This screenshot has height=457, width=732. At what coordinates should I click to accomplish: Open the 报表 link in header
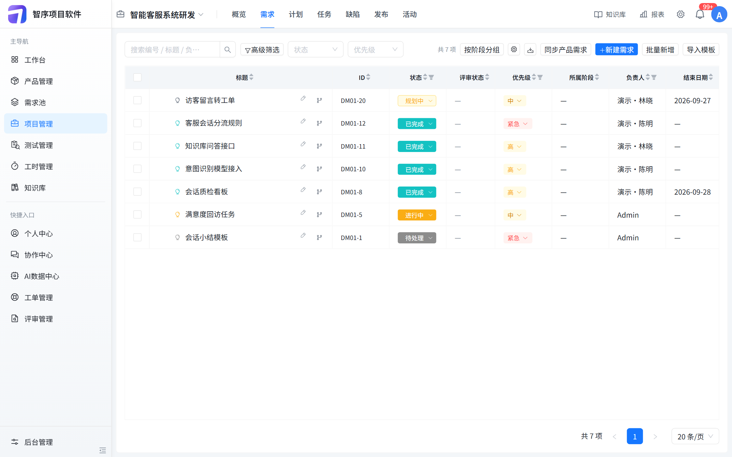pyautogui.click(x=652, y=15)
